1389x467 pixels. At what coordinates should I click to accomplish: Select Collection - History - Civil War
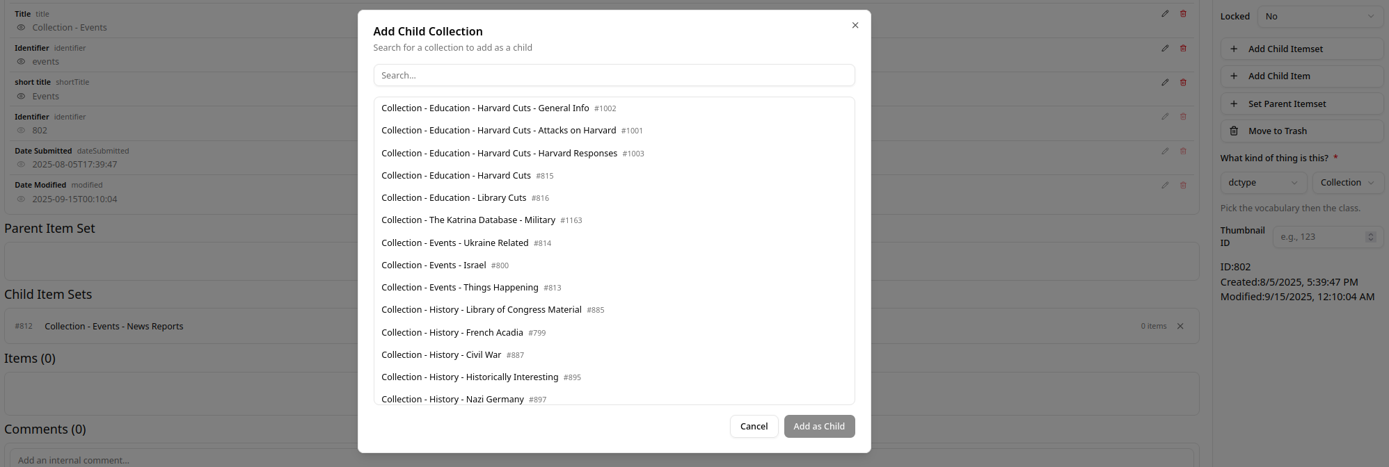coord(614,355)
